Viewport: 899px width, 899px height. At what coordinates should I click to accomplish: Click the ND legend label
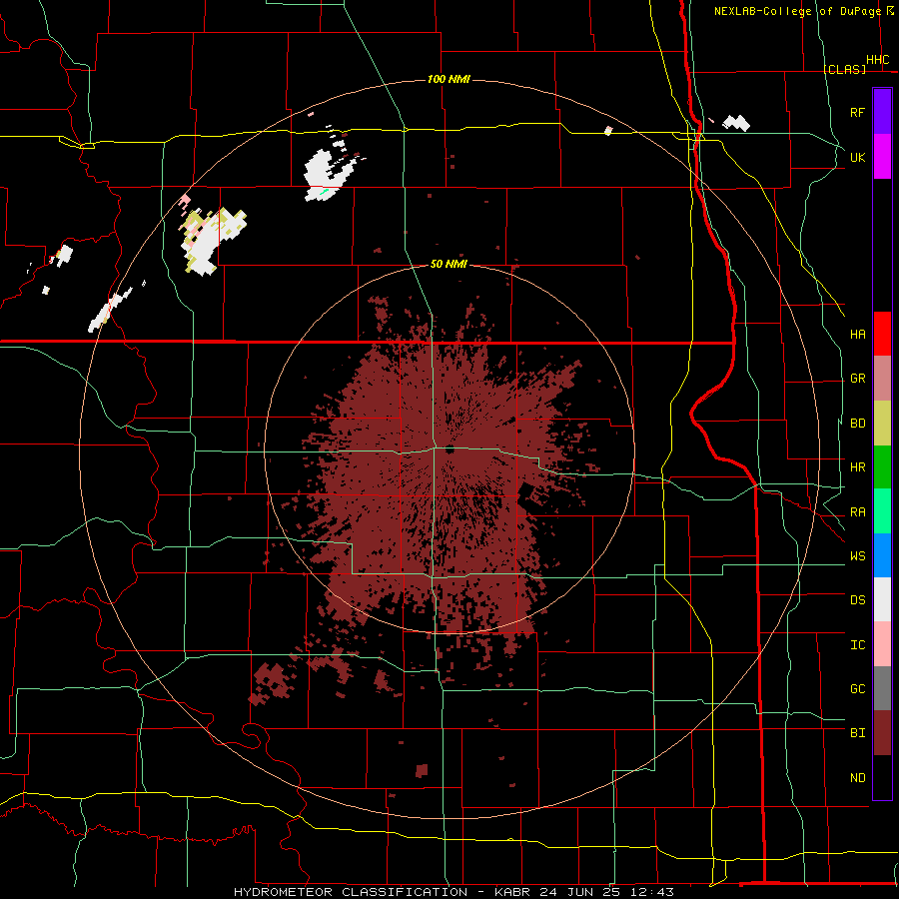point(857,778)
